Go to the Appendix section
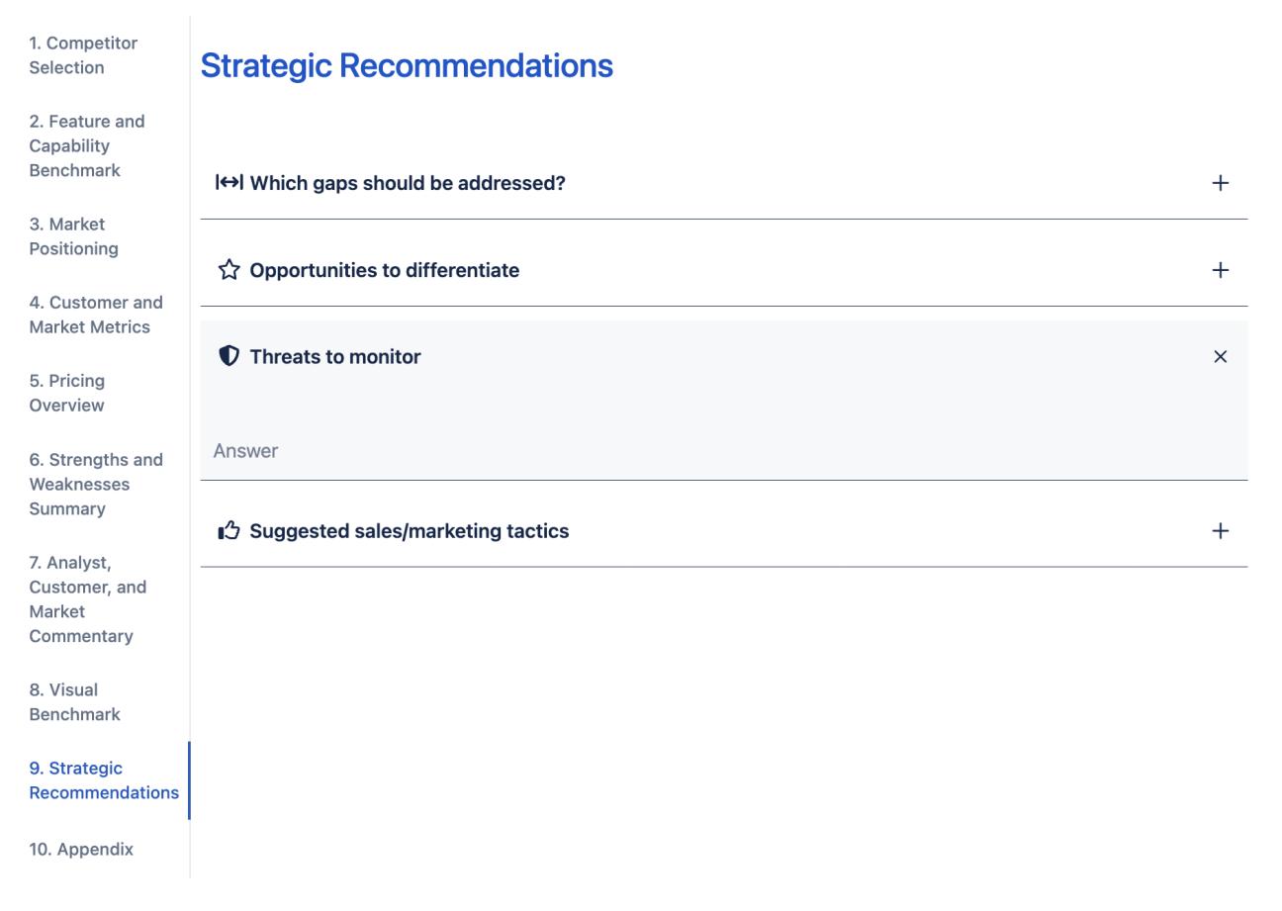 pyautogui.click(x=81, y=849)
